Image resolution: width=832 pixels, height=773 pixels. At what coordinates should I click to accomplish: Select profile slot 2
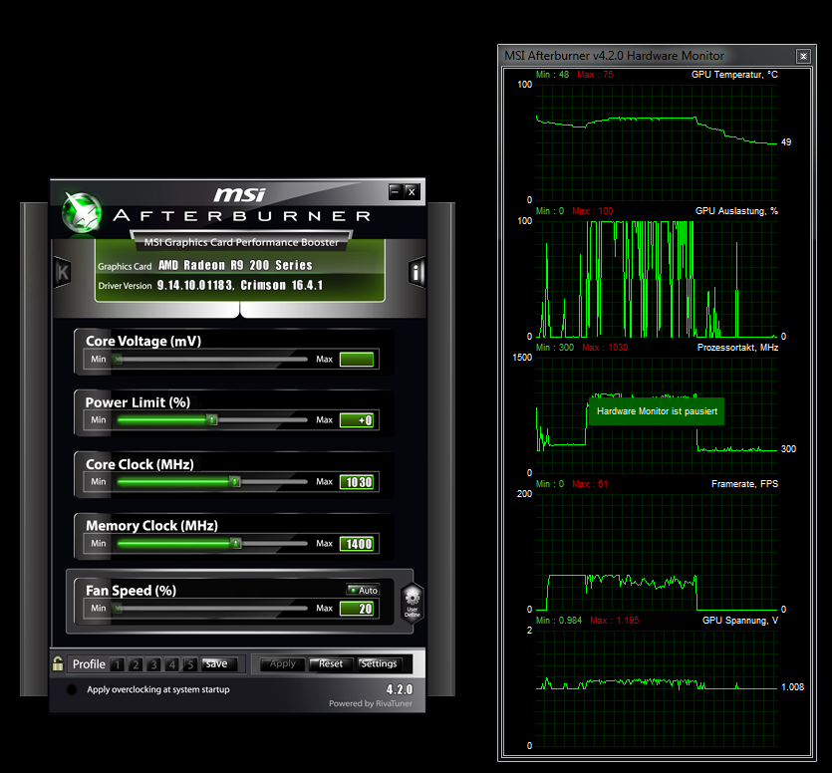point(136,664)
